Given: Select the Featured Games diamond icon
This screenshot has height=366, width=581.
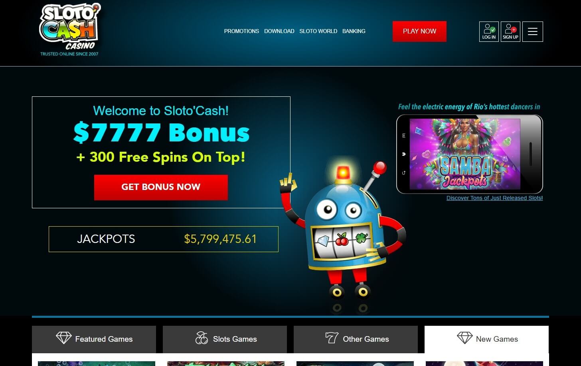Looking at the screenshot, I should (63, 338).
